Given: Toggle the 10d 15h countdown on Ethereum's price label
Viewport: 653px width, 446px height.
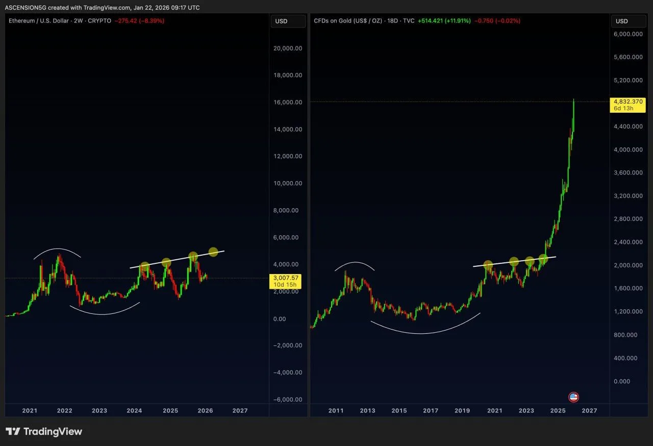Looking at the screenshot, I should coord(286,285).
